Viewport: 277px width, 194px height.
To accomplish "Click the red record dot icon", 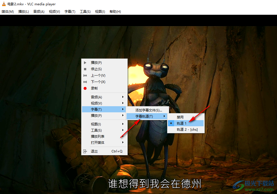I will (85, 88).
